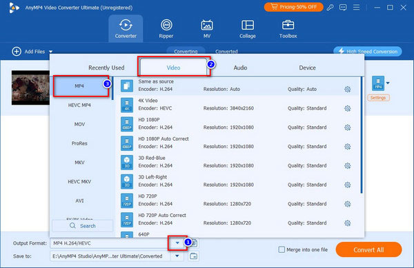
Task: Click the orange Settings button
Action: [x=378, y=98]
